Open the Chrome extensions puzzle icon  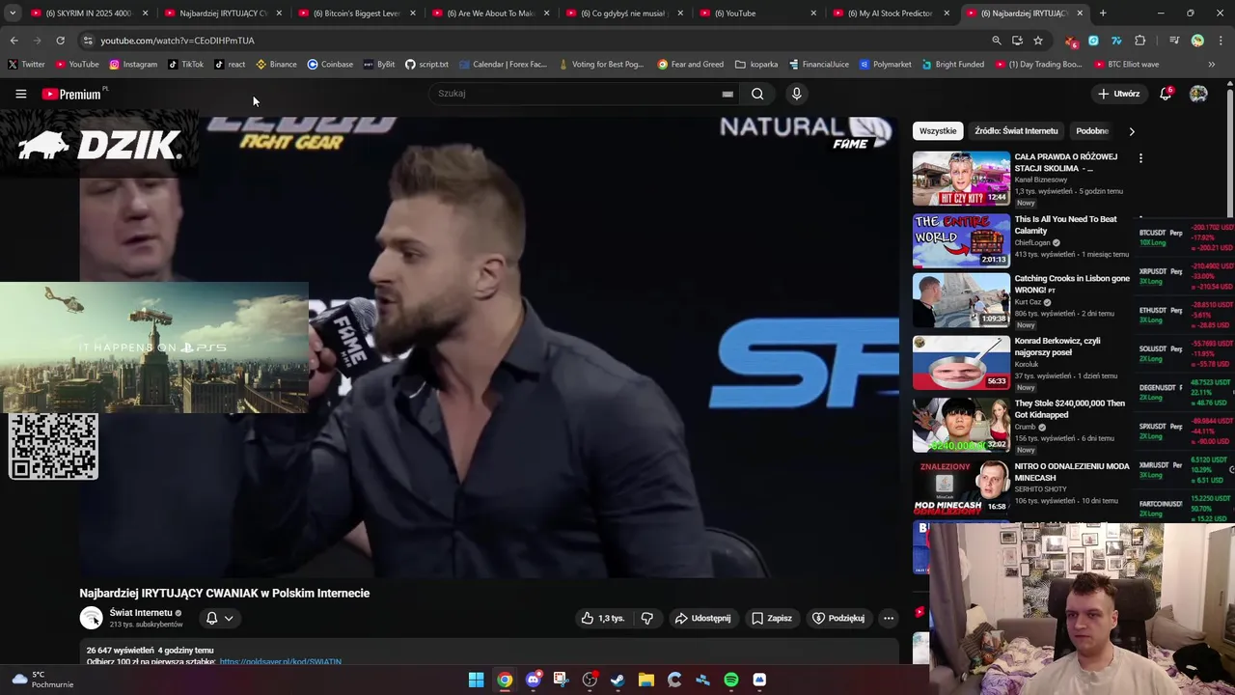coord(1140,41)
